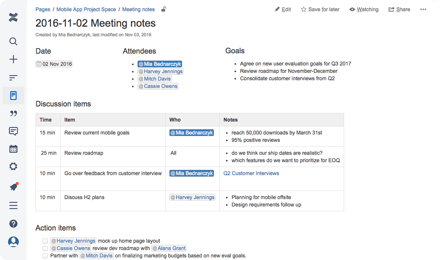Screen dimensions: 441x260
Task: Open space settings gear icon
Action: click(13, 166)
